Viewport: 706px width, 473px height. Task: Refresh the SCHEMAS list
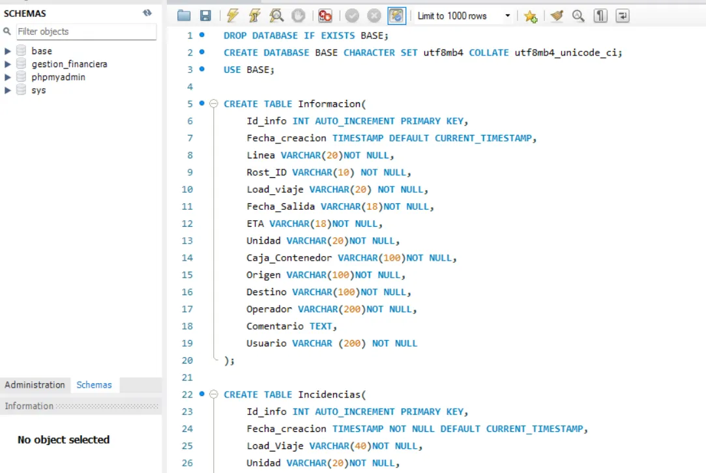(147, 13)
